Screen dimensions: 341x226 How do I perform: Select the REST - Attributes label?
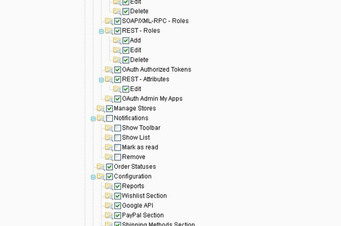click(146, 80)
